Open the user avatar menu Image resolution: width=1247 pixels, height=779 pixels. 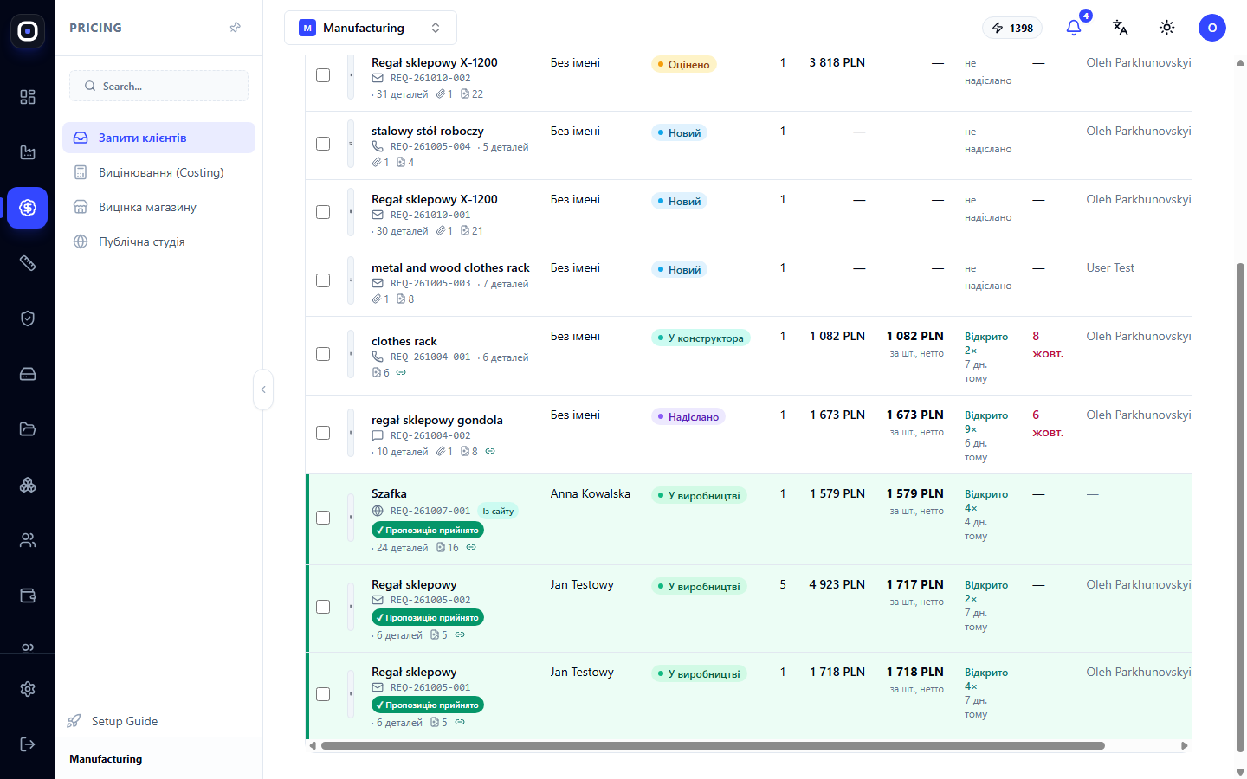point(1212,28)
